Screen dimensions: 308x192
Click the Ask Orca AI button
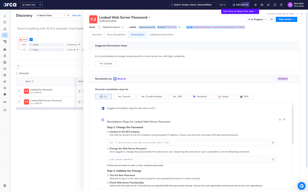click(240, 5)
